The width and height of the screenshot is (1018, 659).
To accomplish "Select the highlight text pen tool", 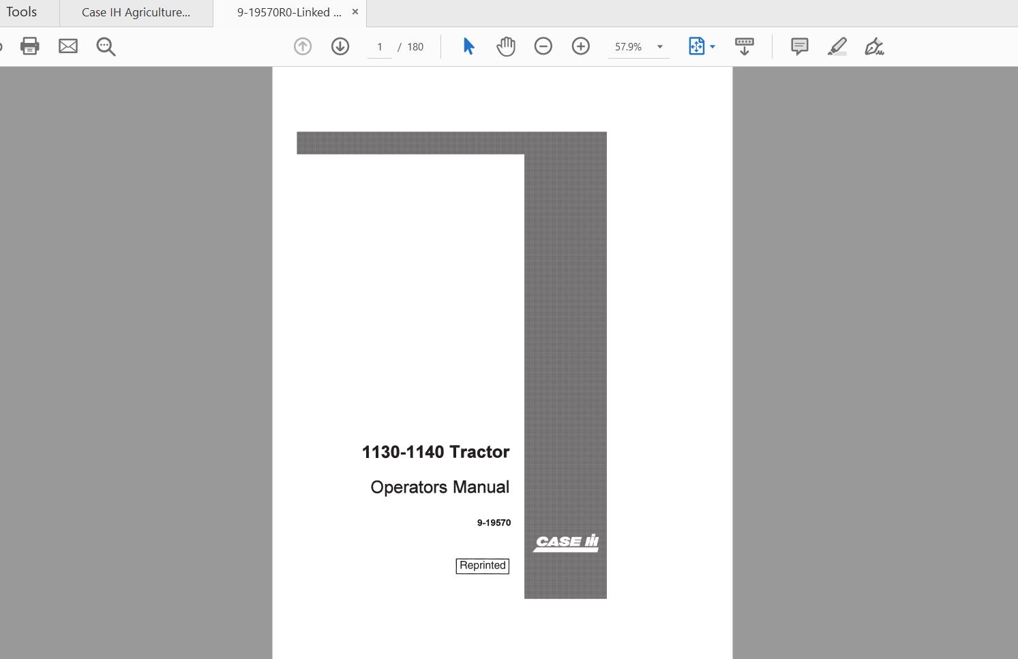I will (x=837, y=46).
